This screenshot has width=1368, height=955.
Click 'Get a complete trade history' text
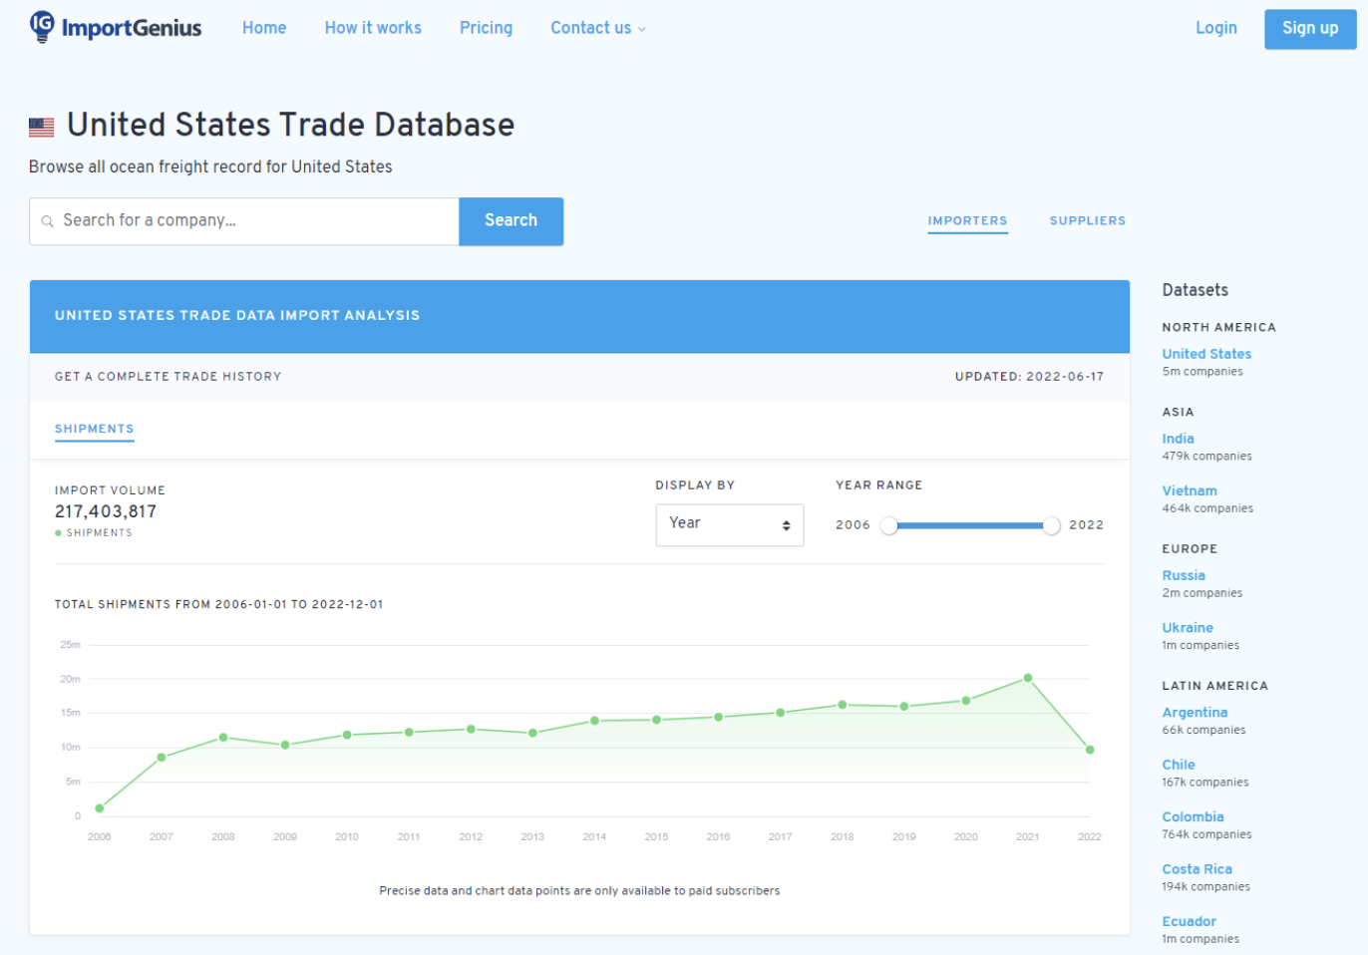[168, 377]
